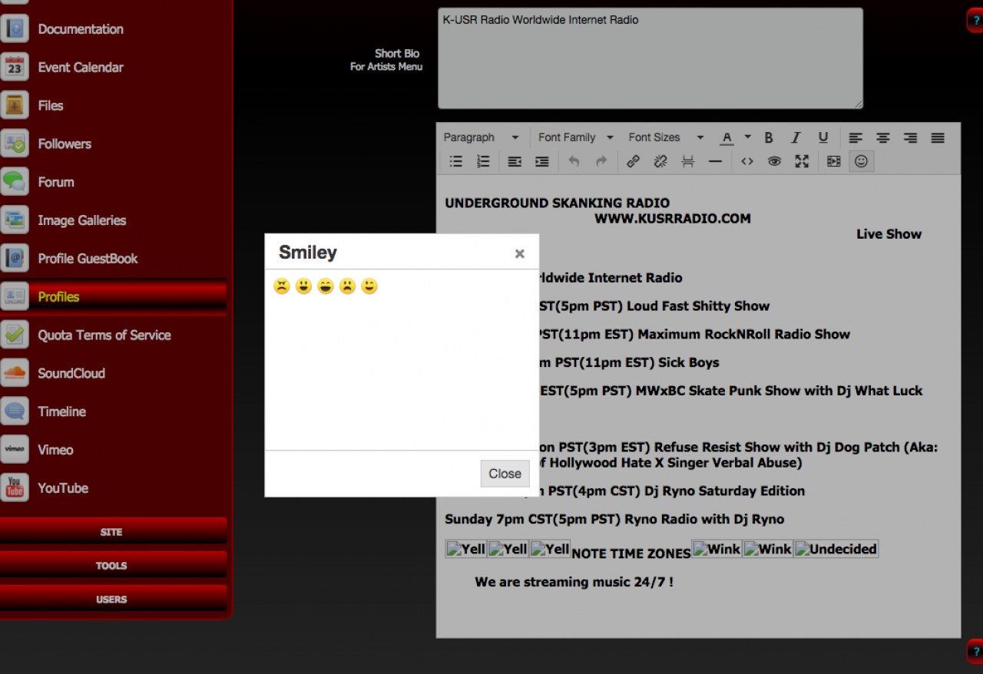983x674 pixels.
Task: Redo the last editor change
Action: pyautogui.click(x=601, y=161)
